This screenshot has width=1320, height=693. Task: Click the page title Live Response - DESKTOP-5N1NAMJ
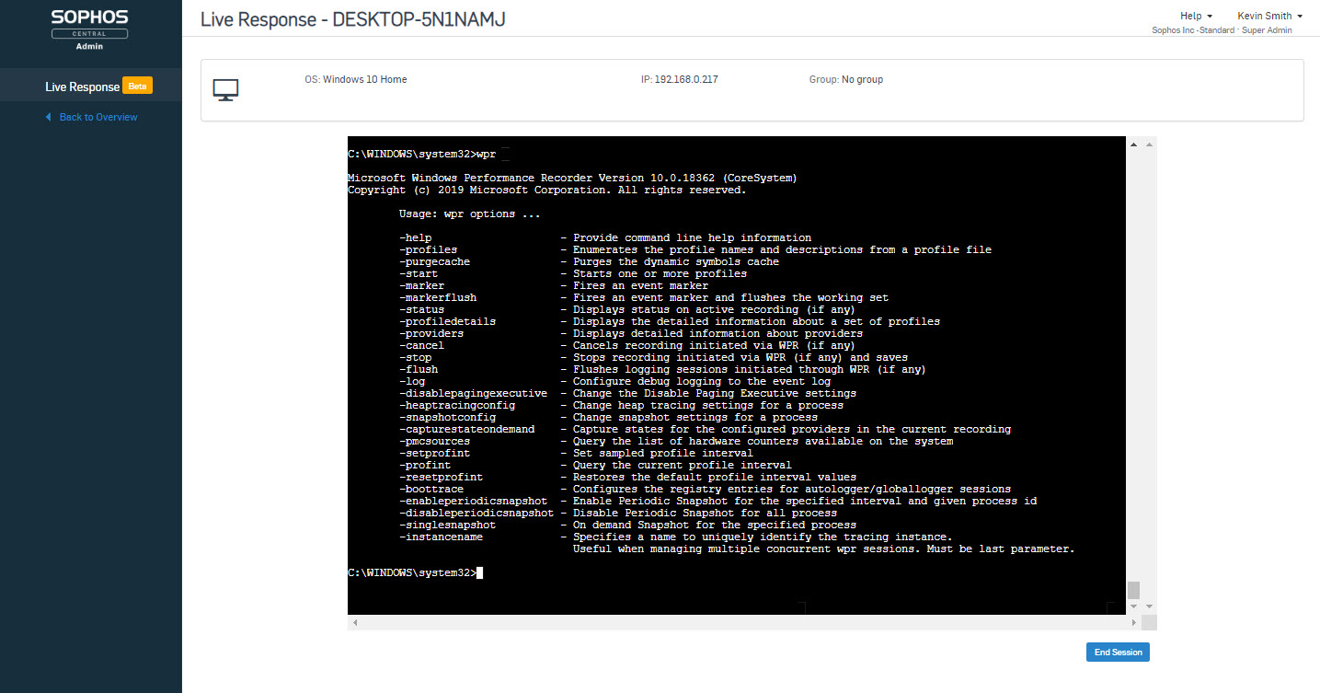[x=352, y=18]
